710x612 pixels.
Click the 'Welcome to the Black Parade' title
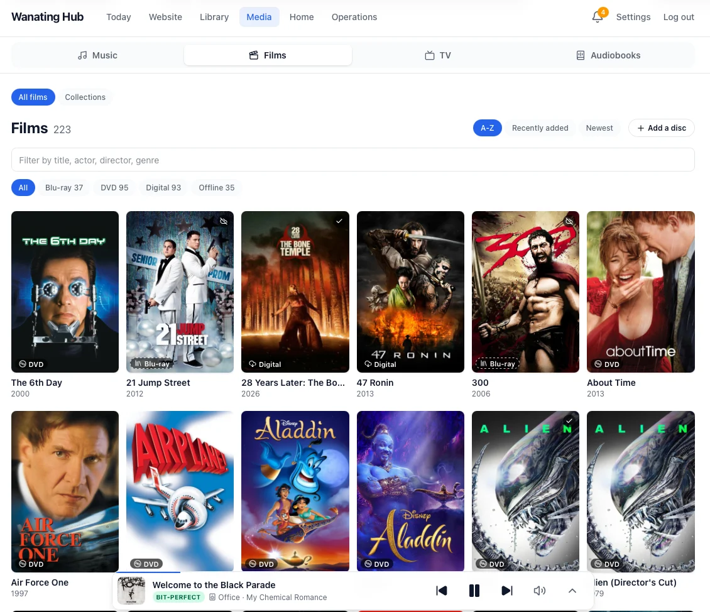tap(214, 585)
